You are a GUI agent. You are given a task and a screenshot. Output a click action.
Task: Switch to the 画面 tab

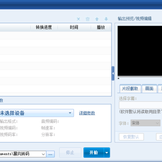click(x=149, y=89)
